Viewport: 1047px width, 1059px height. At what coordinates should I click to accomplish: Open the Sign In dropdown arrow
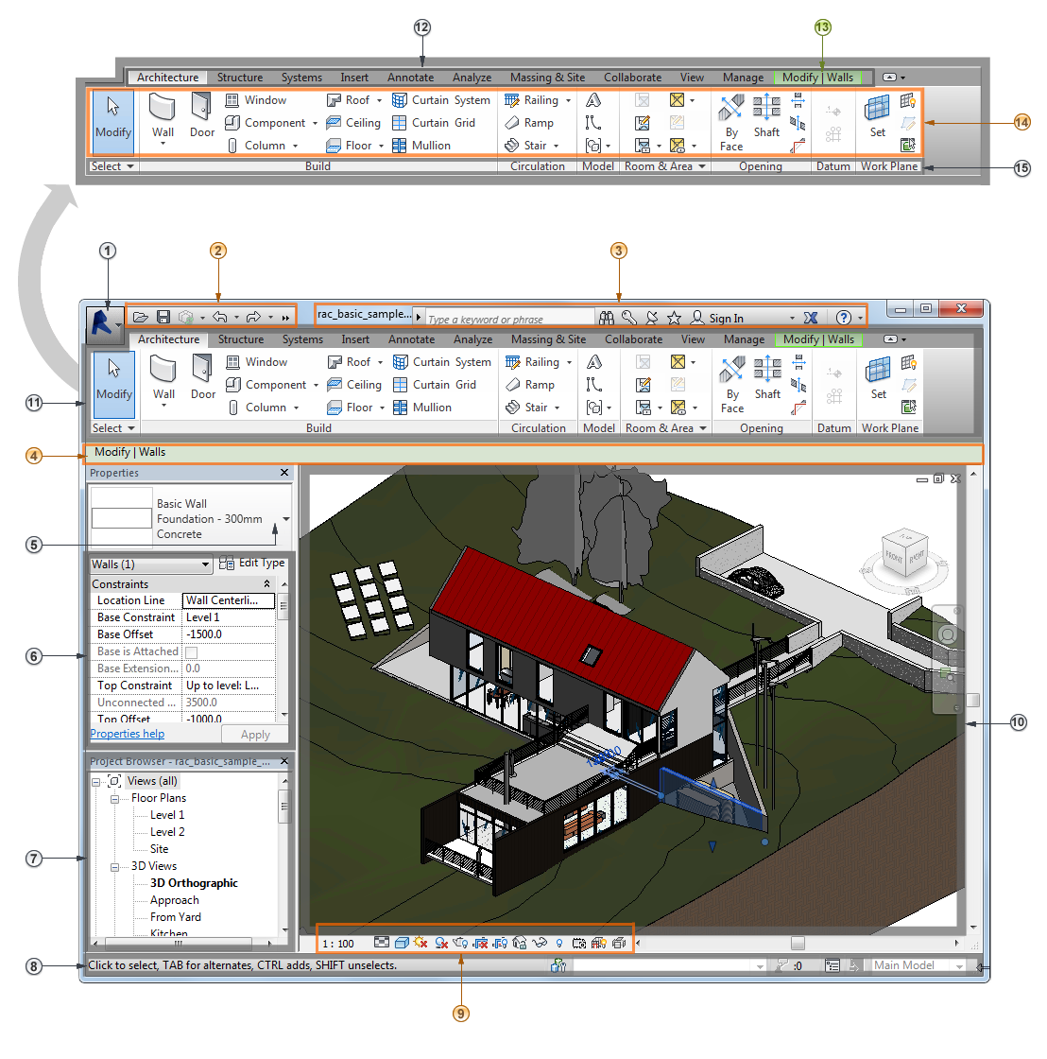click(793, 318)
